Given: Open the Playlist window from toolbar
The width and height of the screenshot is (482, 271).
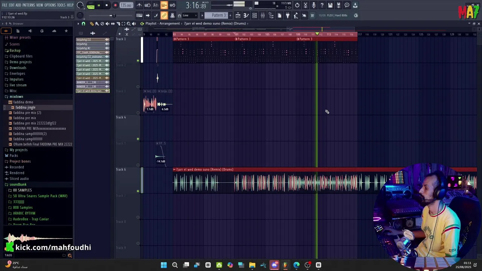Looking at the screenshot, I should click(x=238, y=15).
